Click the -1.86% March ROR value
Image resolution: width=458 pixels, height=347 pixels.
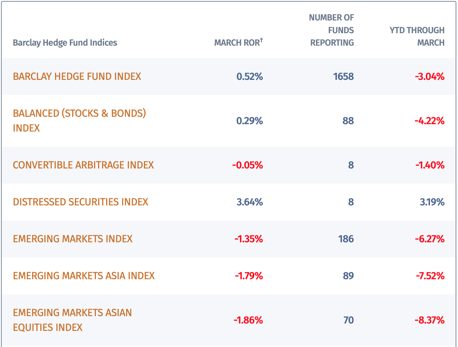tap(248, 320)
